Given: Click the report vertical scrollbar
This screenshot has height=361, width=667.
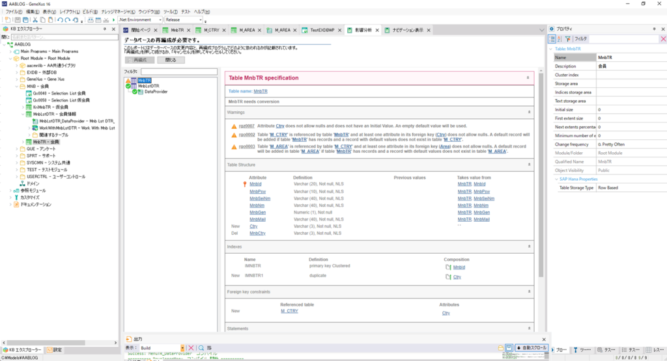Looking at the screenshot, I should coord(541,175).
